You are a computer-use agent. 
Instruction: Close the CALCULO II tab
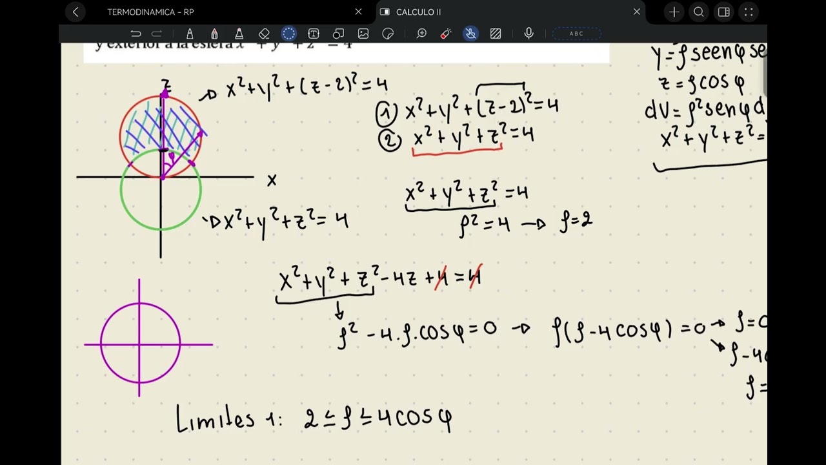coord(637,12)
